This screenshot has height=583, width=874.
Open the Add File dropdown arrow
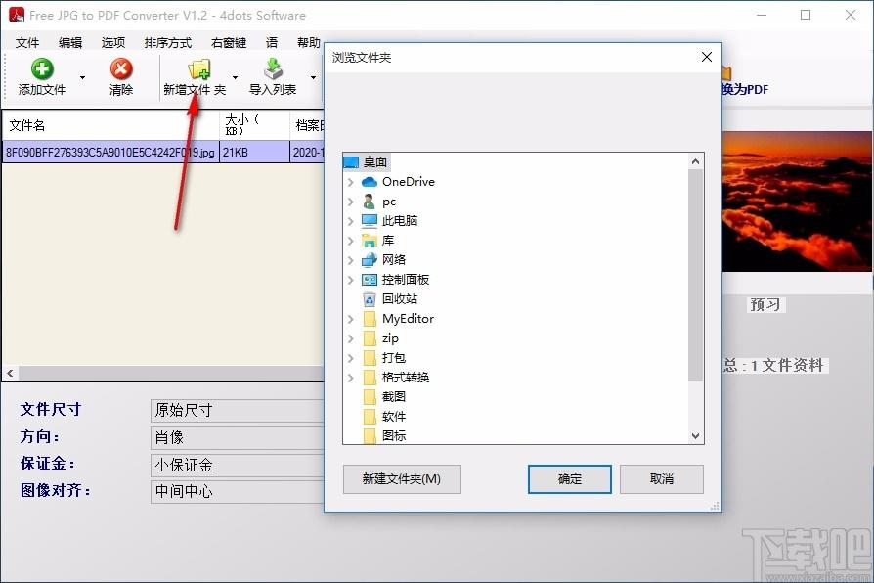pyautogui.click(x=82, y=77)
